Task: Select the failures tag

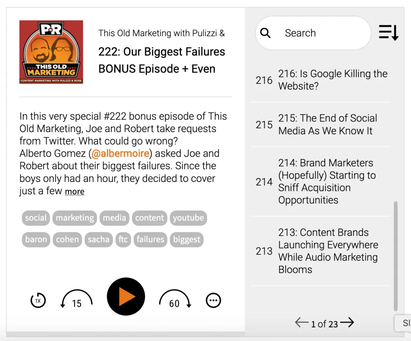Action: [150, 240]
